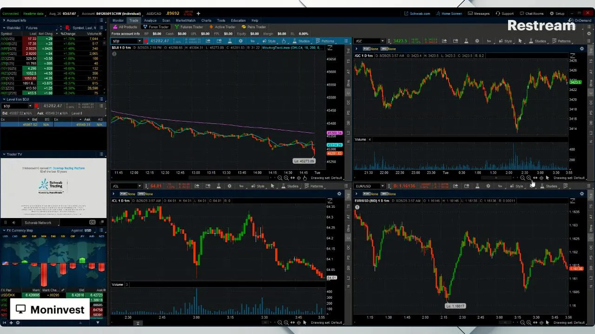
Task: Open the $DJI chart symbol dropdown
Action: pyautogui.click(x=139, y=41)
